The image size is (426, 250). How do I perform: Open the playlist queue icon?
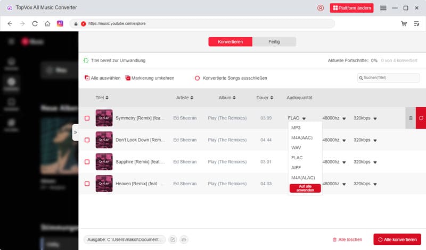point(416,24)
